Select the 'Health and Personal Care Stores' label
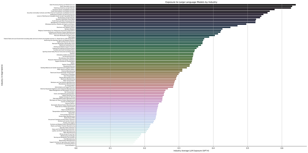The image size is (308, 153). (x=66, y=42)
